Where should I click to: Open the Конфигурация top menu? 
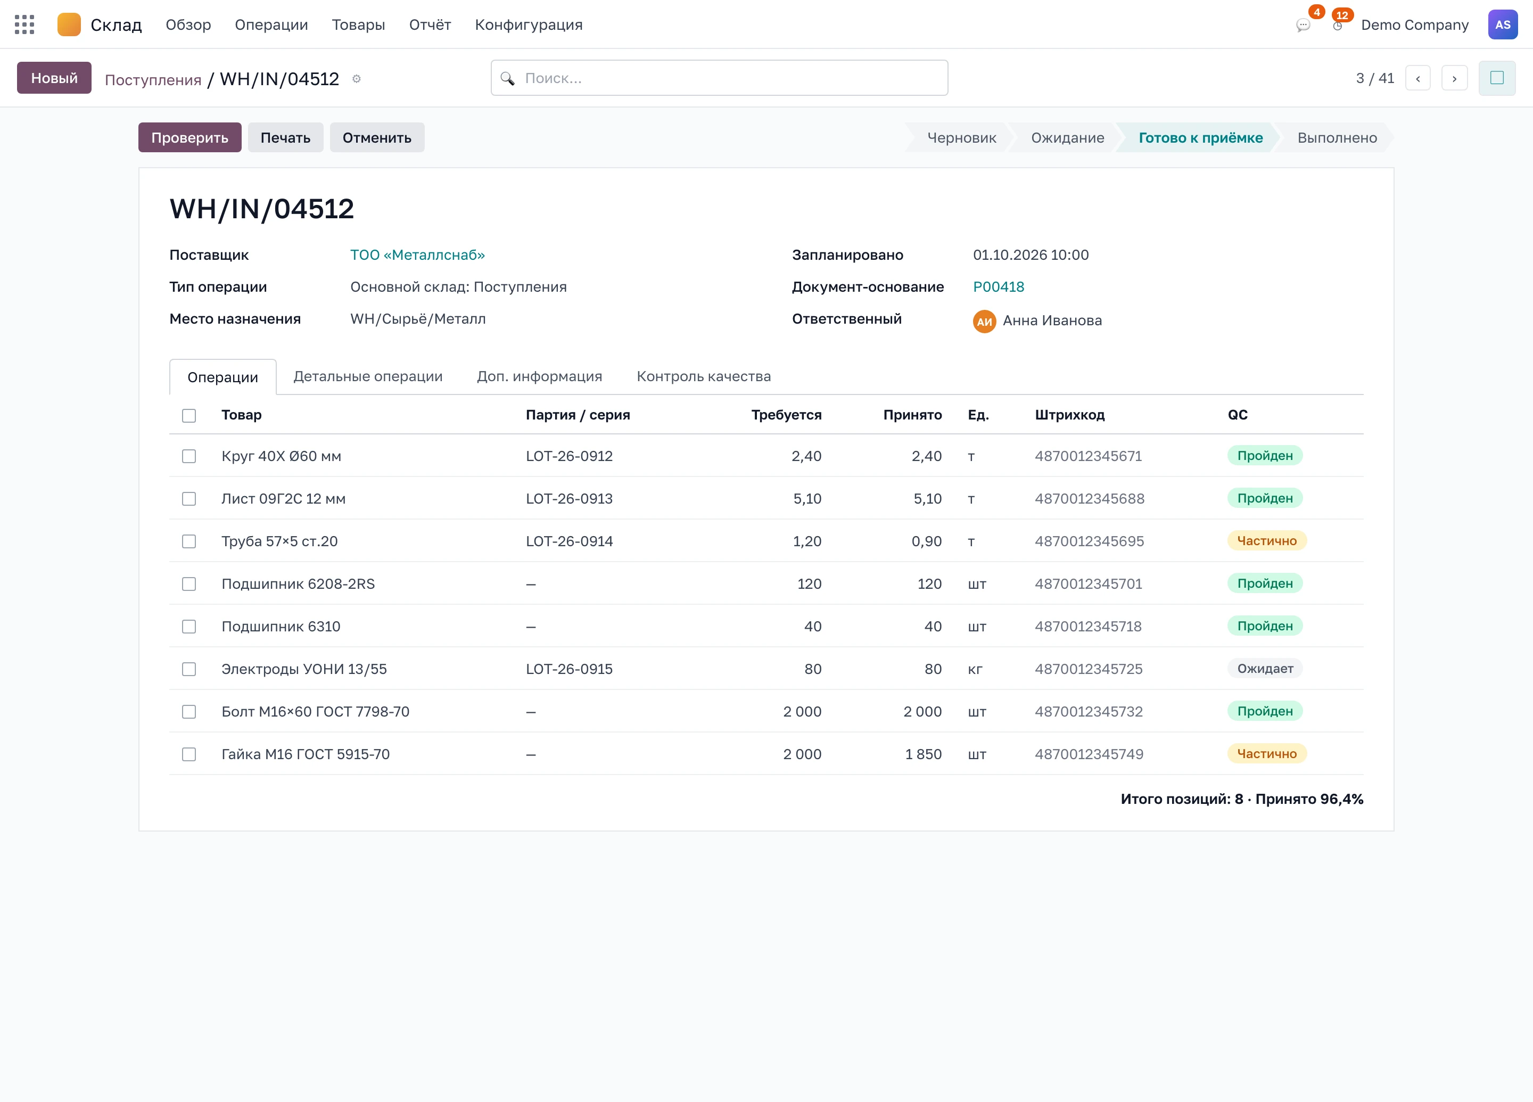529,25
